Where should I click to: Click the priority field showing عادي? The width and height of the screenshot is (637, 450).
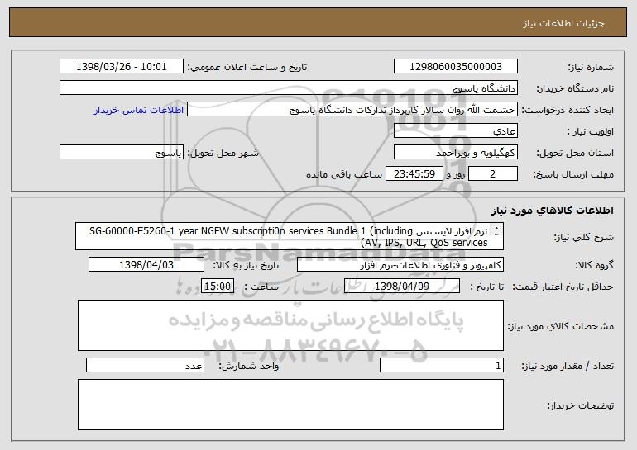(x=455, y=131)
